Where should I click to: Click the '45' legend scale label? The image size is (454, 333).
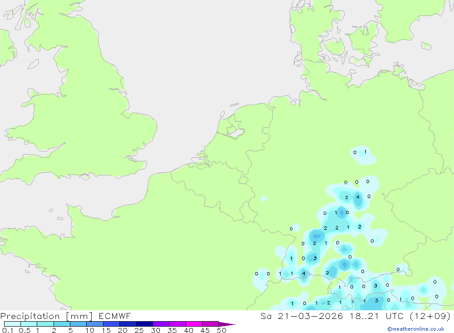(205, 330)
